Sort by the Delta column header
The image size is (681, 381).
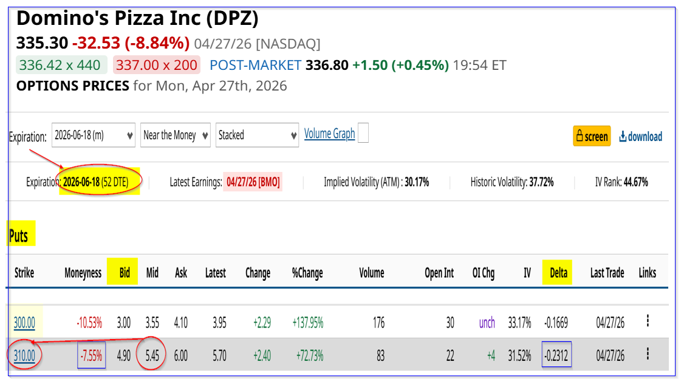pyautogui.click(x=558, y=273)
